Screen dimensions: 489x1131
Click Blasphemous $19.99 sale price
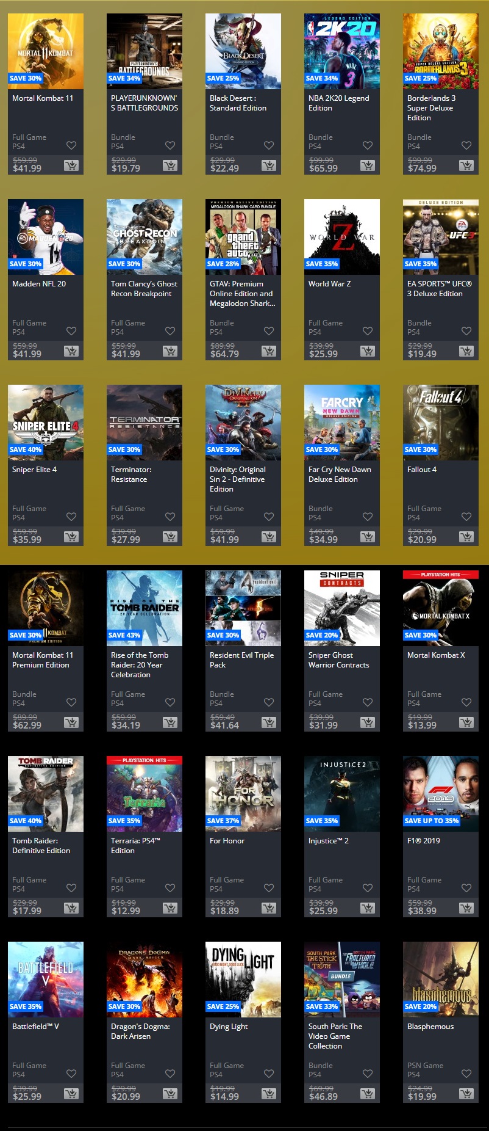(x=422, y=1097)
